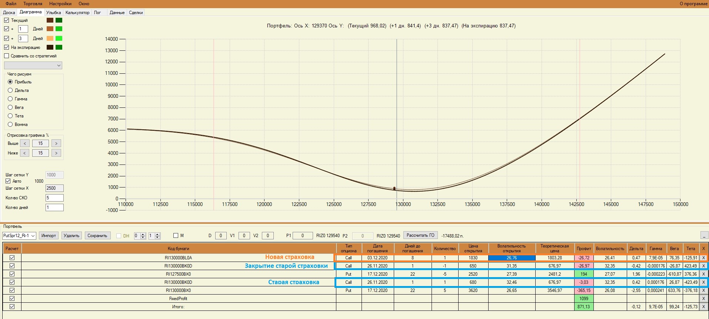Switch to the 'Данные' tab
This screenshot has width=709, height=319.
click(x=117, y=13)
